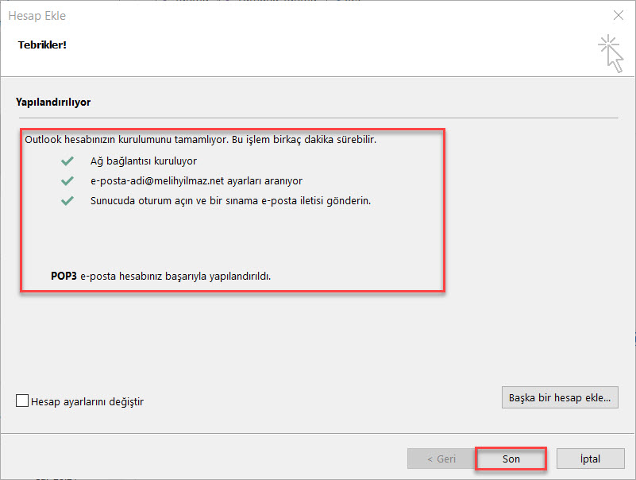Click the cursor sparkle icon in header
636x480 pixels.
click(610, 52)
